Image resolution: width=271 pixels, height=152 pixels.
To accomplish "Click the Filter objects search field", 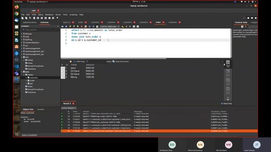I will coord(41,30).
